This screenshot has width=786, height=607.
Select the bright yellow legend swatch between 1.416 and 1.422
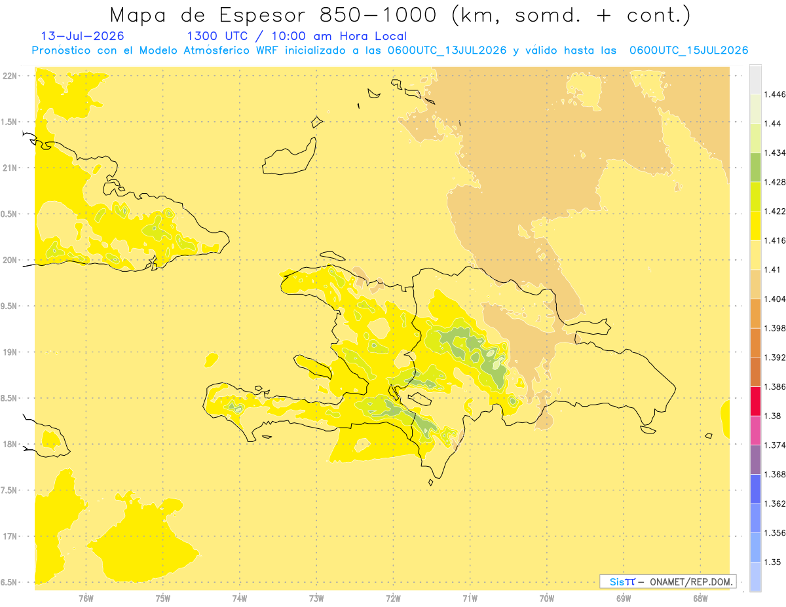click(755, 226)
